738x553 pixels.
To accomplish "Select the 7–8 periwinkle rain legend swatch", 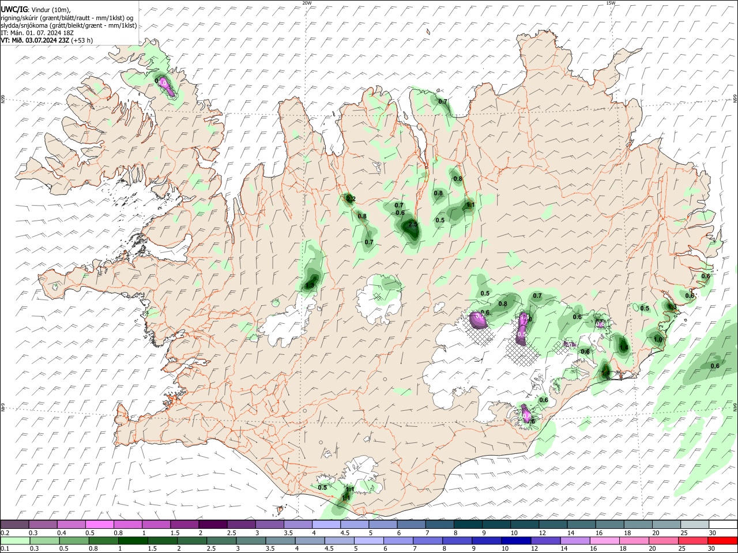I will tap(428, 540).
